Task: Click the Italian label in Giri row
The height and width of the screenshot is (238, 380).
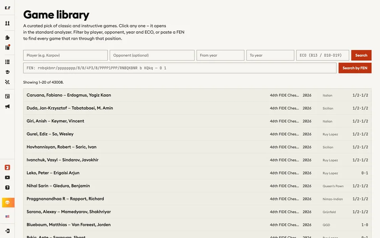Action: pyautogui.click(x=327, y=121)
